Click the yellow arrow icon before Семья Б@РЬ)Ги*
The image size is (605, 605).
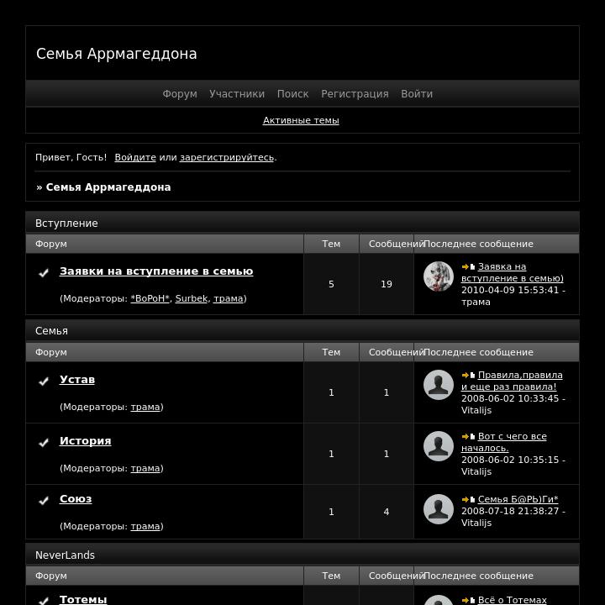coord(466,499)
